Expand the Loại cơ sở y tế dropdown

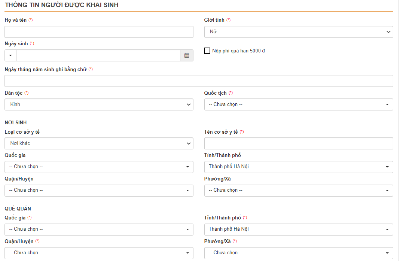[99, 143]
